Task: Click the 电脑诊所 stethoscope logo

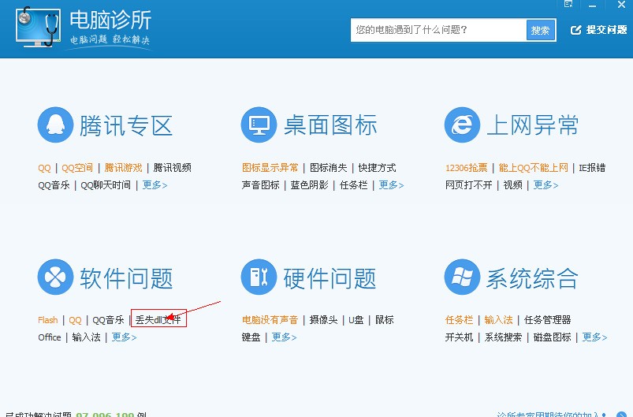Action: point(37,29)
